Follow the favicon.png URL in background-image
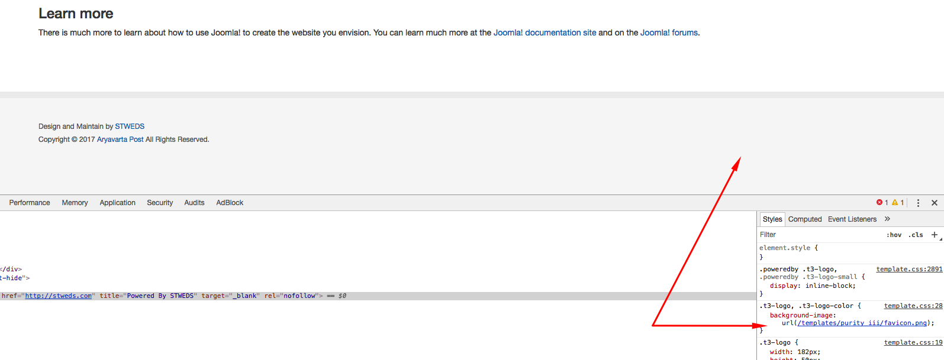 tap(862, 323)
